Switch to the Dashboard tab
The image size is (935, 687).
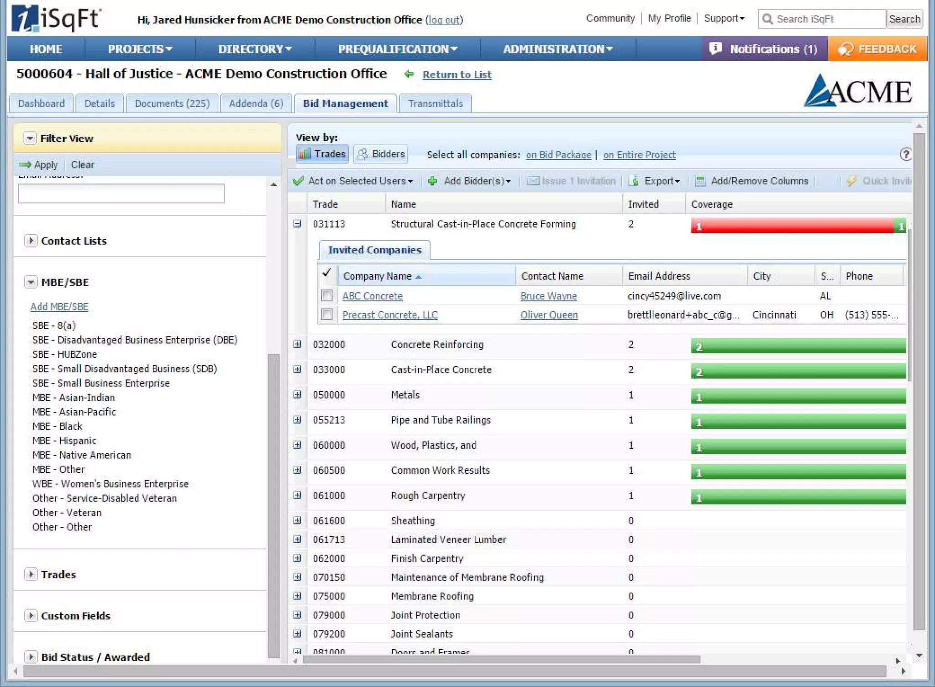click(x=41, y=104)
